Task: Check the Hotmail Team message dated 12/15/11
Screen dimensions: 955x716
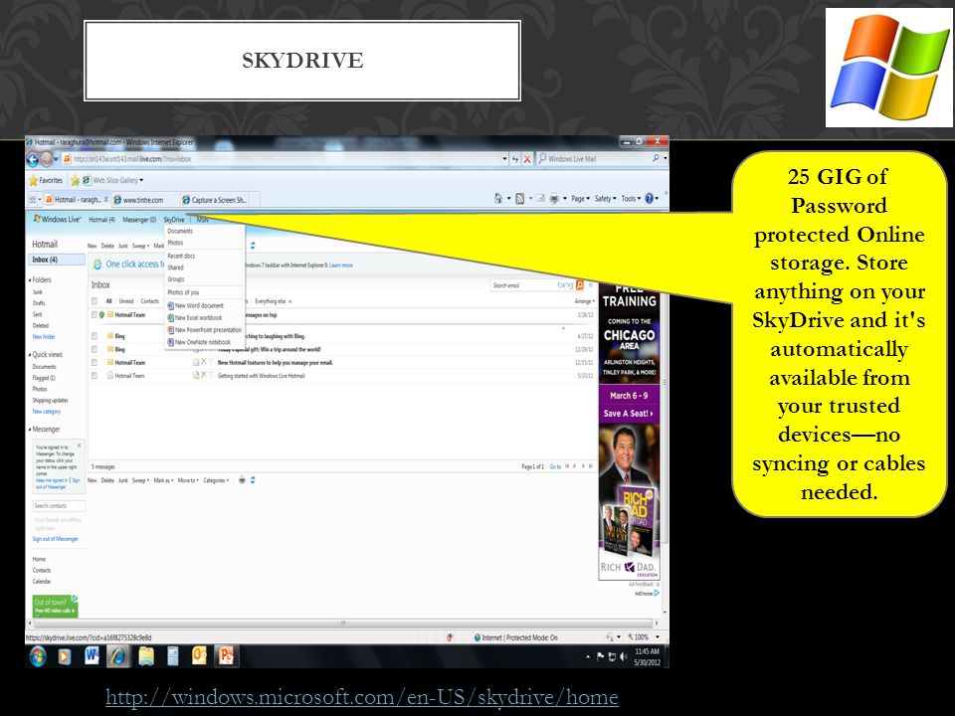Action: (x=95, y=362)
